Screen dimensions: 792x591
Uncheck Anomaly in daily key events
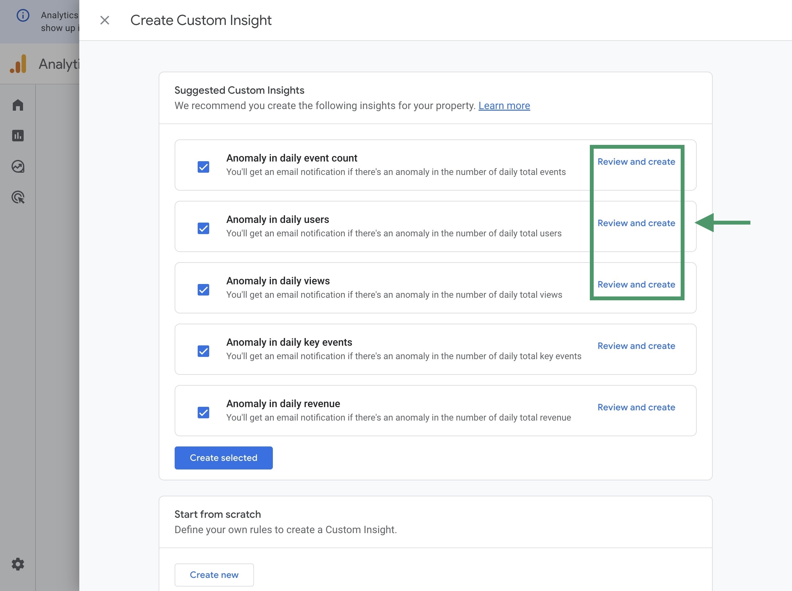coord(203,351)
